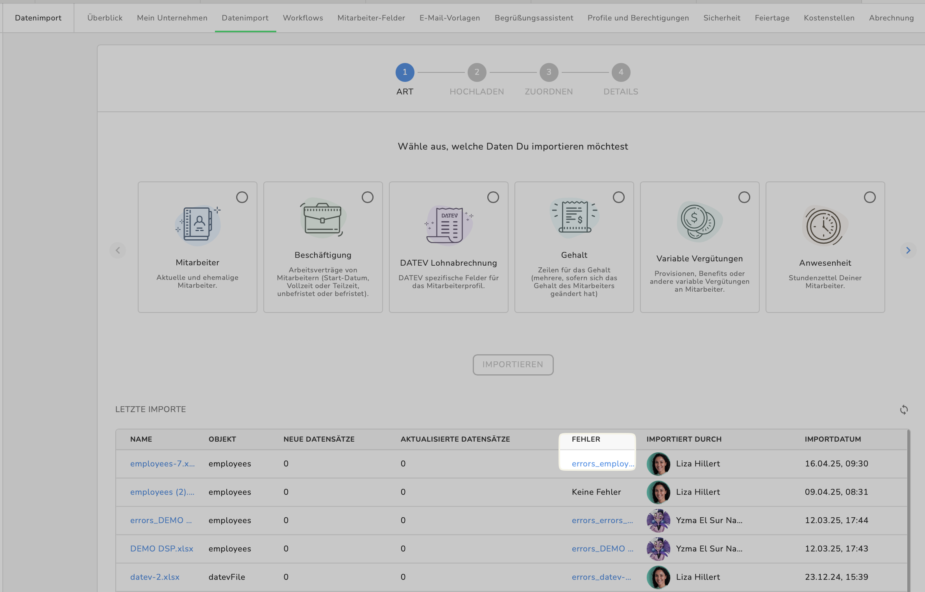Switch to Profile und Berechtigungen tab
Image resolution: width=925 pixels, height=592 pixels.
[x=638, y=18]
